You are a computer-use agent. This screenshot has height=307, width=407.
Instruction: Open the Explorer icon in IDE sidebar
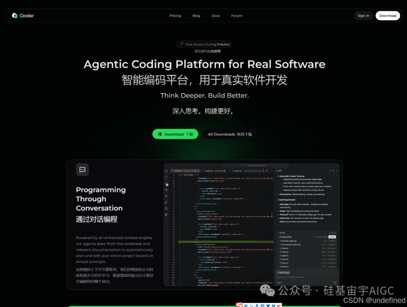tap(167, 171)
